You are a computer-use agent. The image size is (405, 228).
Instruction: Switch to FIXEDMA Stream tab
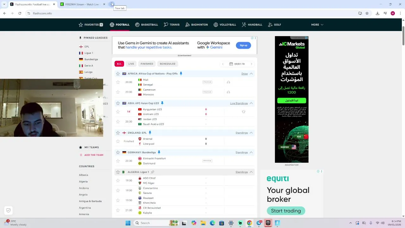point(83,4)
